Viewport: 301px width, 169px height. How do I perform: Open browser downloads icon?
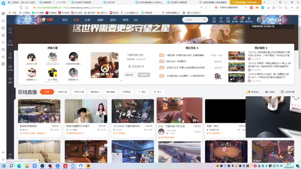point(268,8)
